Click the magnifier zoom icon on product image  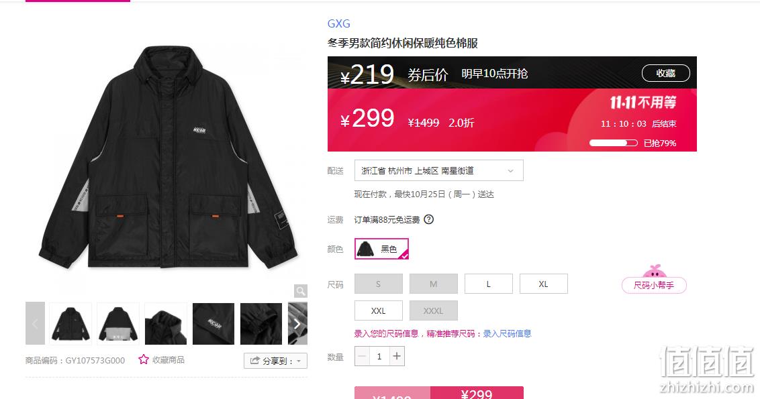(301, 291)
